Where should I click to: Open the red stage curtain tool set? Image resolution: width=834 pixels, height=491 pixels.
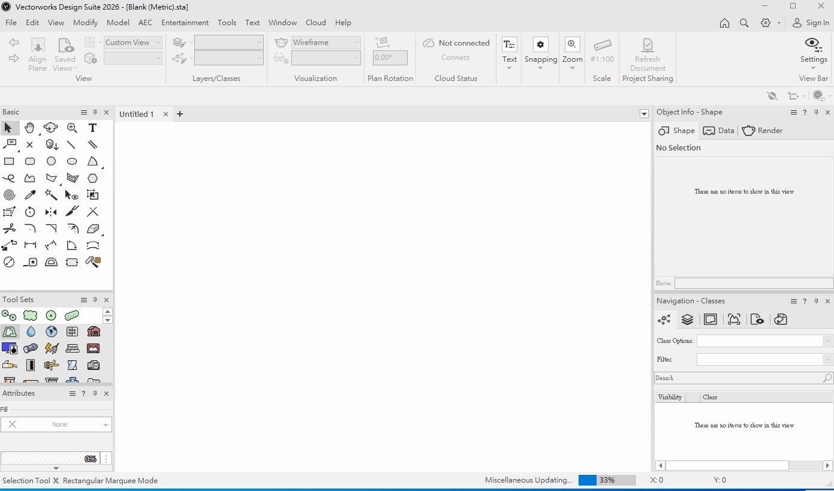pos(94,348)
